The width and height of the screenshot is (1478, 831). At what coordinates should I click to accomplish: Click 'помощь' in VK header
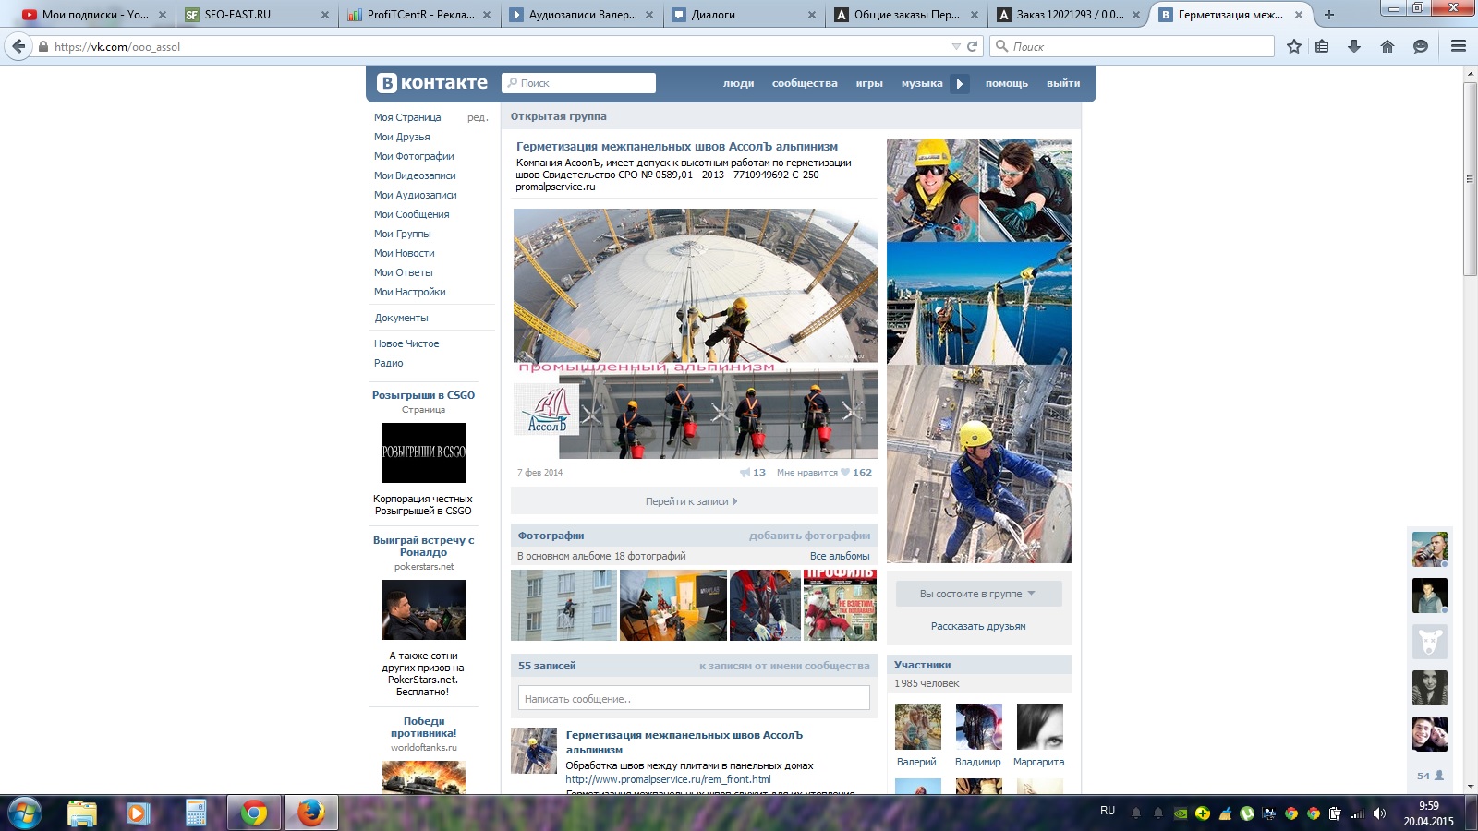pyautogui.click(x=1007, y=83)
